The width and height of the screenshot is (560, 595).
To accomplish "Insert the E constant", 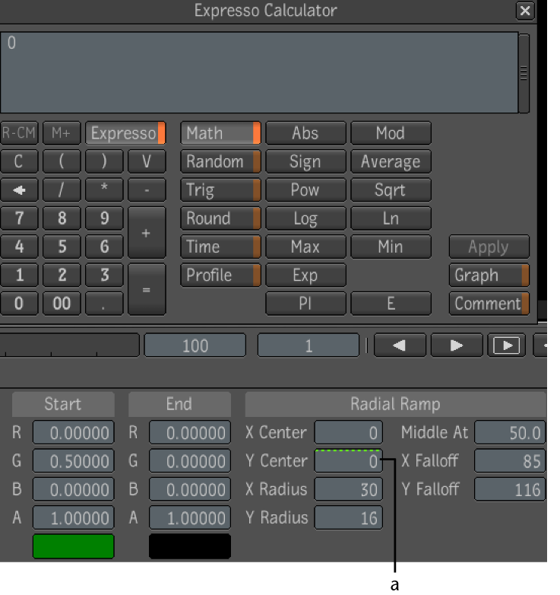I will coord(391,304).
